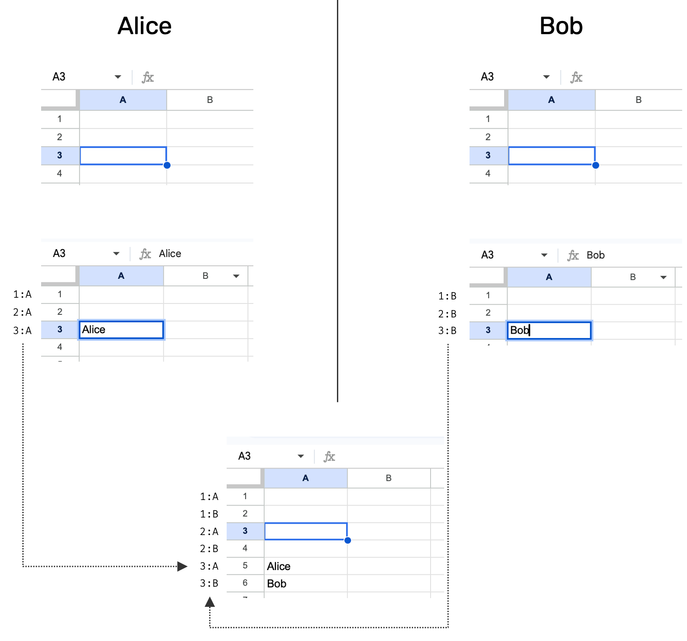This screenshot has height=641, width=687.
Task: Click the cell containing Alice in the merged sheet
Action: click(305, 566)
